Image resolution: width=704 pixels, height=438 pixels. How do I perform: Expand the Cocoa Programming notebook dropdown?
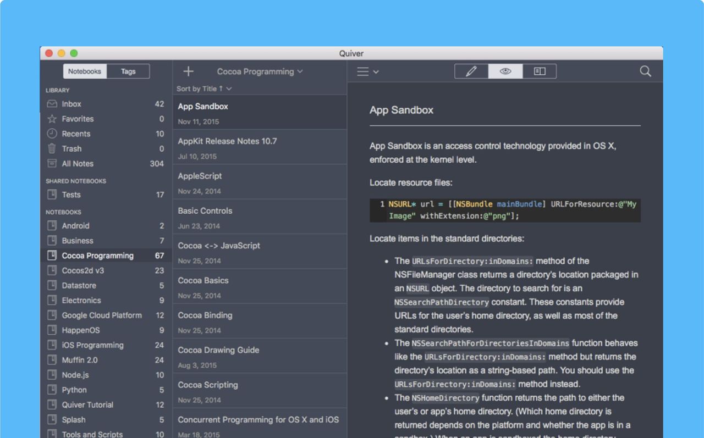pos(260,71)
